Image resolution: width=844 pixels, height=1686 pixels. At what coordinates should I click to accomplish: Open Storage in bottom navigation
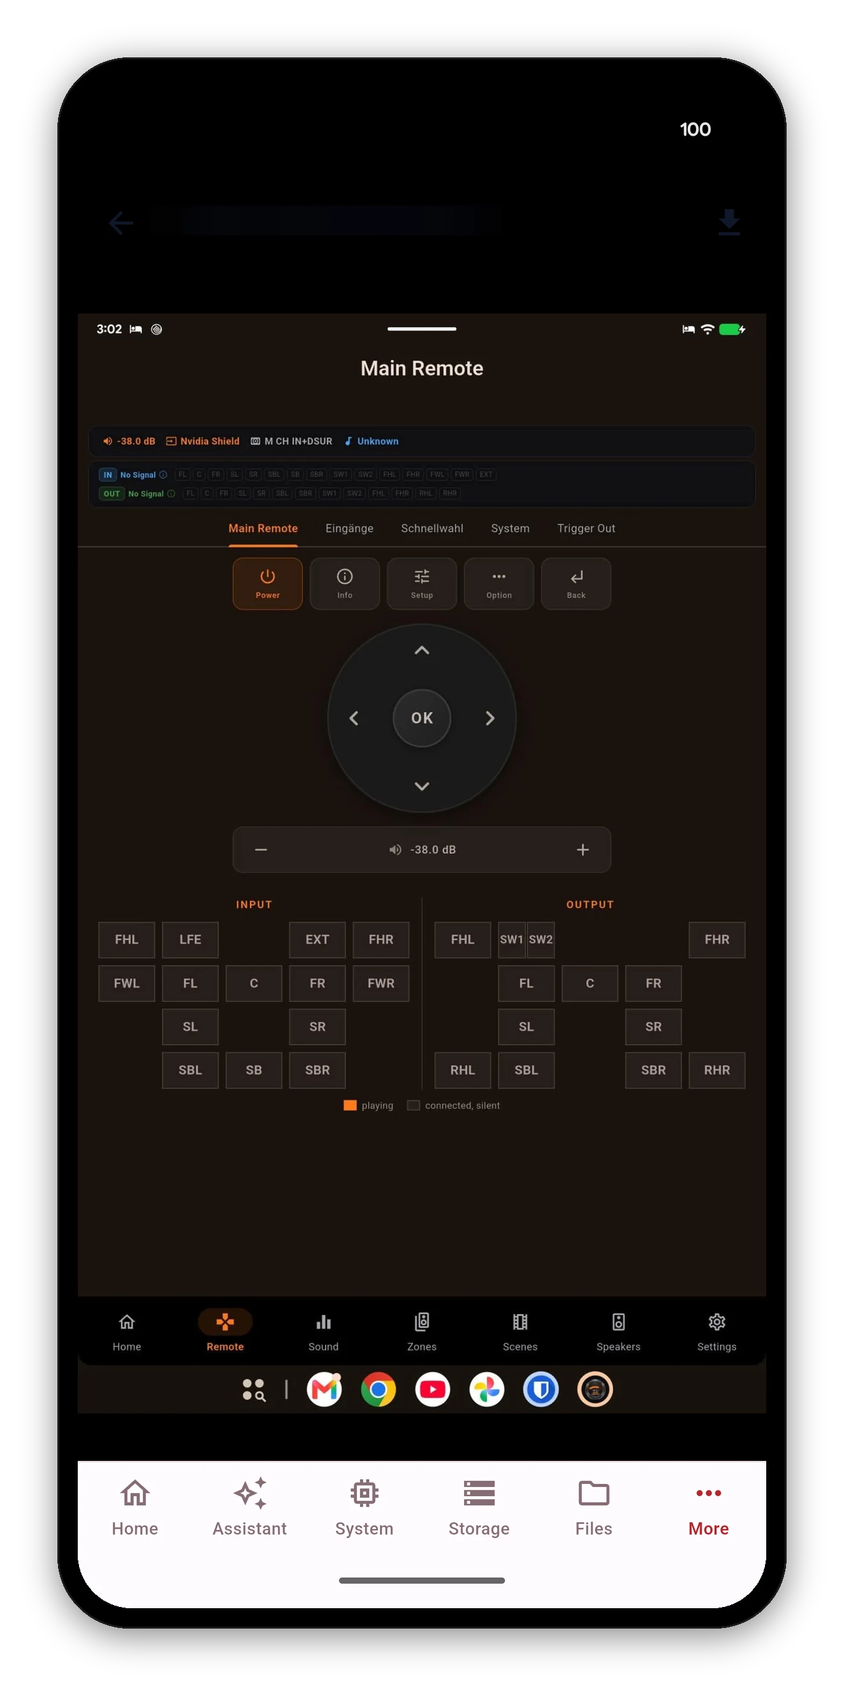click(x=479, y=1508)
